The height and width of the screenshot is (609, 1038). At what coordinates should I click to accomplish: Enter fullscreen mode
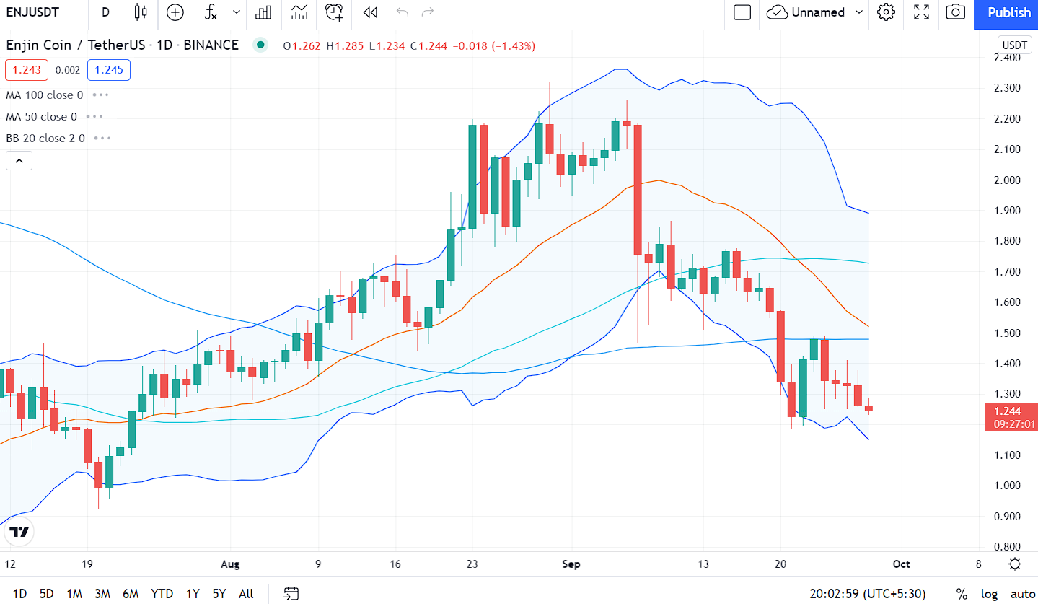pyautogui.click(x=921, y=12)
